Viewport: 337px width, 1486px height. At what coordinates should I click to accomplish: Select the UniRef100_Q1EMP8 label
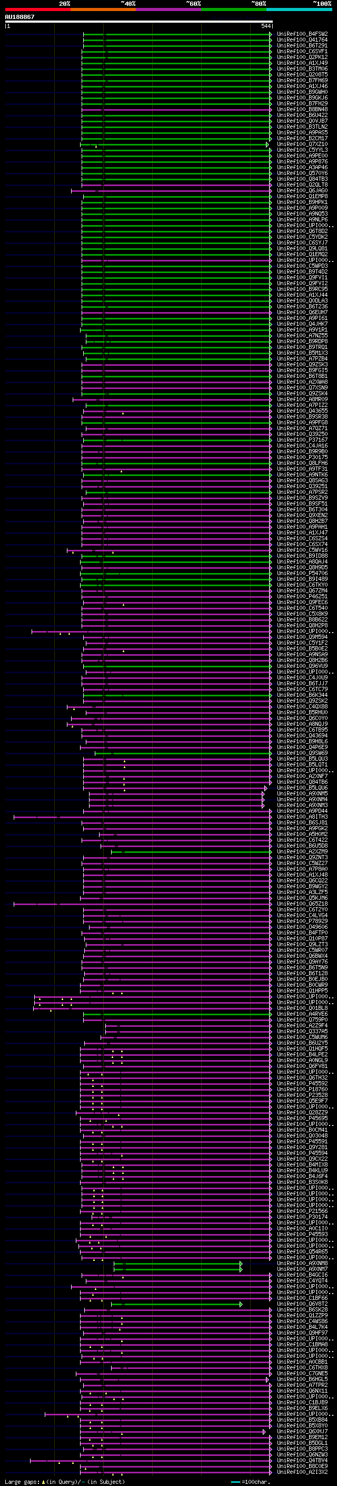[x=302, y=197]
